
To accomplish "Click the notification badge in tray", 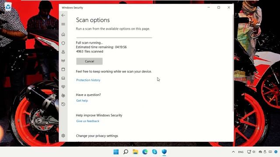I will pyautogui.click(x=276, y=152).
